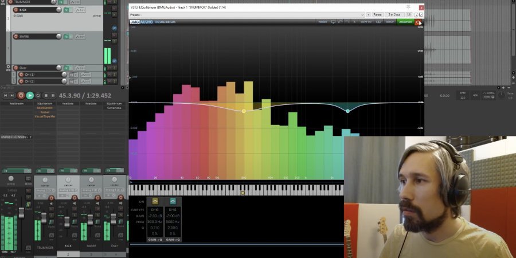The height and width of the screenshot is (258, 516).
Task: Arm the SNARE mixer channel record button
Action: pyautogui.click(x=97, y=198)
